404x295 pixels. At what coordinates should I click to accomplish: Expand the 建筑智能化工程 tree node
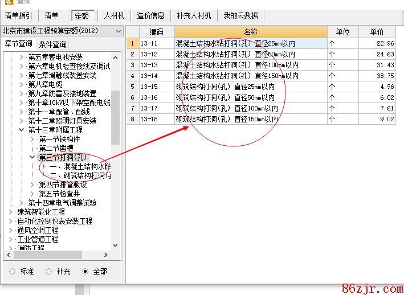point(11,212)
